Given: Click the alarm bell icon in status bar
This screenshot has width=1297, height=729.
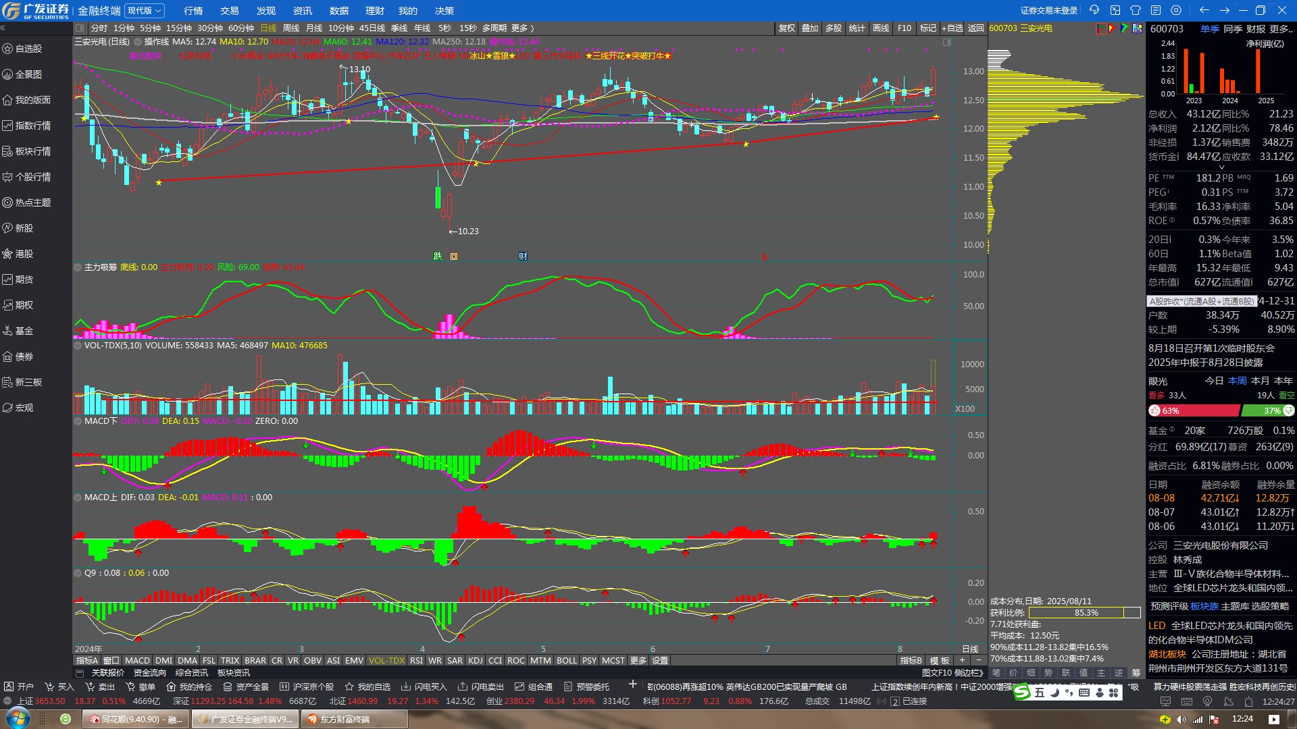Looking at the screenshot, I should point(1249,701).
